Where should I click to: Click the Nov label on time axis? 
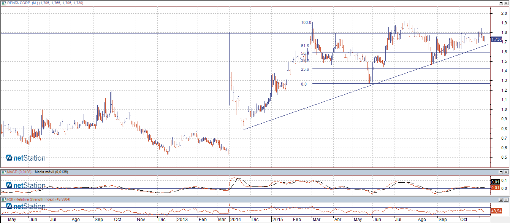[x=141, y=220]
